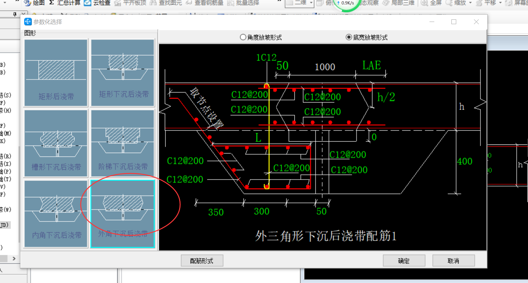Close the 参数化选择 dialog

(476, 22)
